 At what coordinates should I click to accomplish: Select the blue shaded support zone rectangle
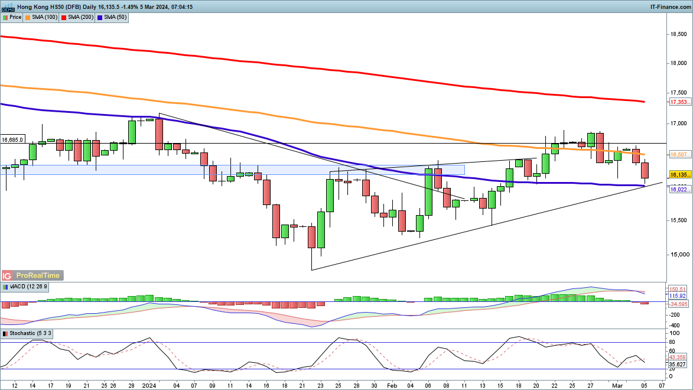tap(236, 170)
